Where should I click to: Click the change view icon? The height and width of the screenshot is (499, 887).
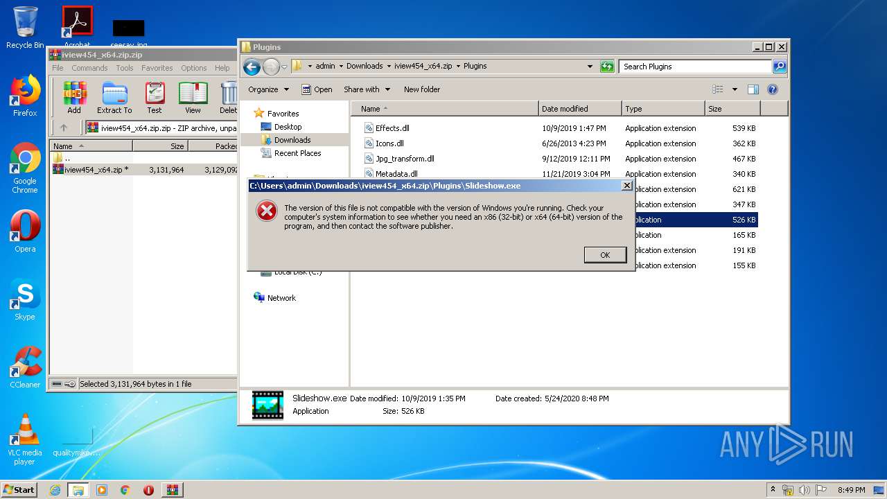point(718,89)
